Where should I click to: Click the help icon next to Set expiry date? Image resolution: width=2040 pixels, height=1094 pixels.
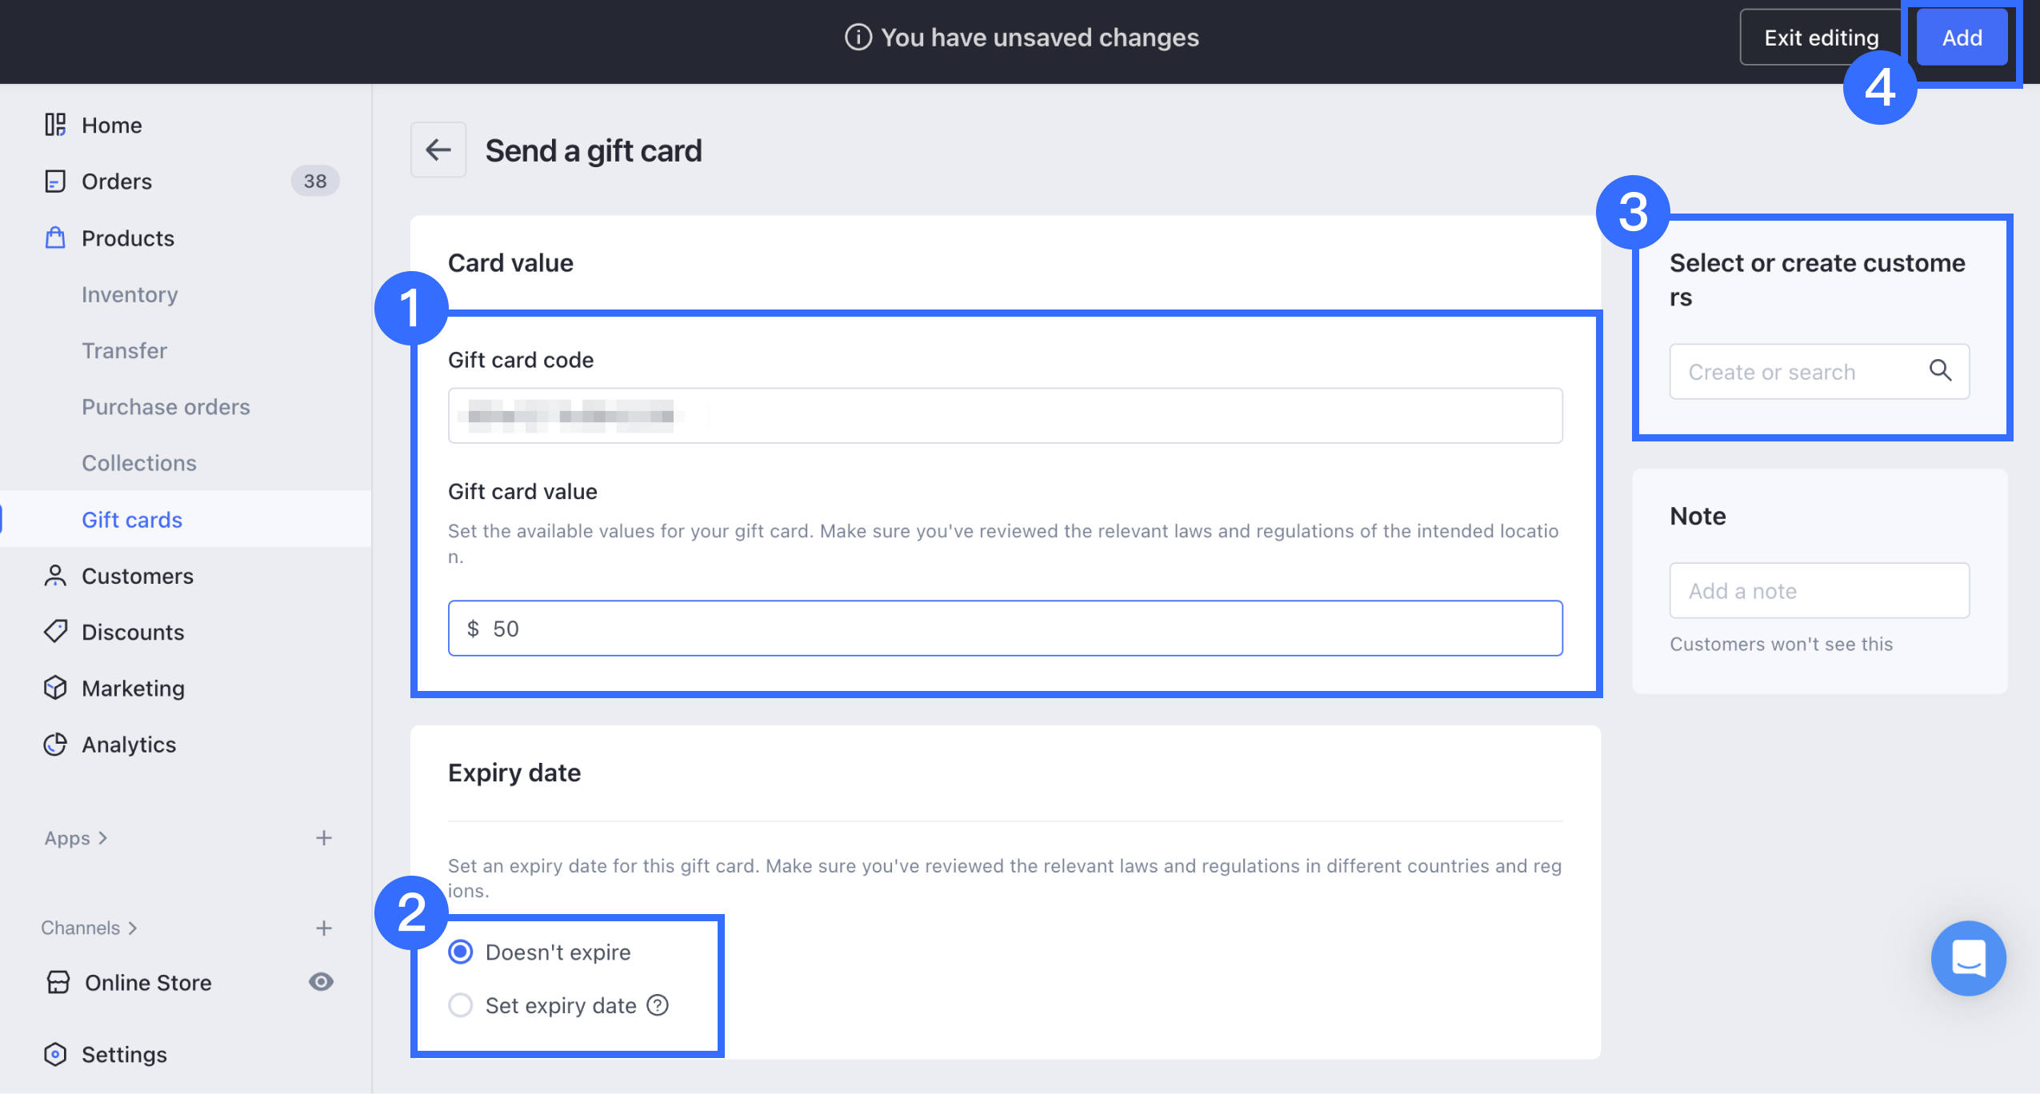pos(658,1005)
